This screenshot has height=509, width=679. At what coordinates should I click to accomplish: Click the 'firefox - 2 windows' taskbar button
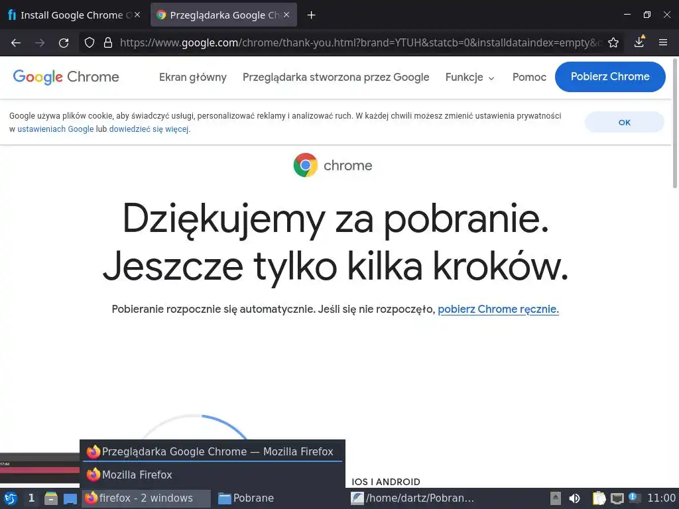(147, 498)
